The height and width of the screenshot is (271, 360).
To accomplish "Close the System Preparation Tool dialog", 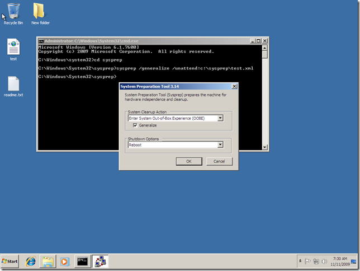I will [234, 86].
